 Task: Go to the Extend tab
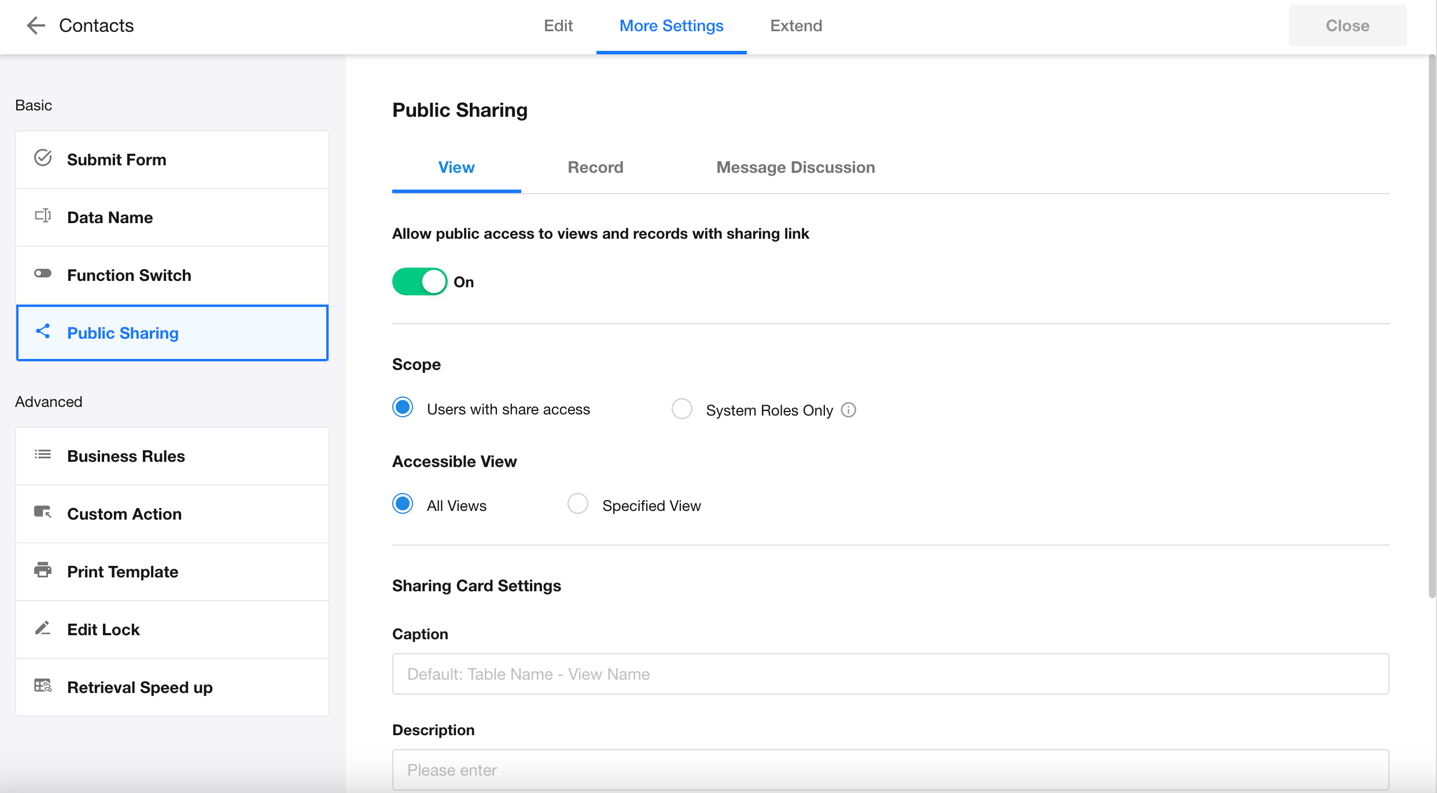tap(795, 25)
